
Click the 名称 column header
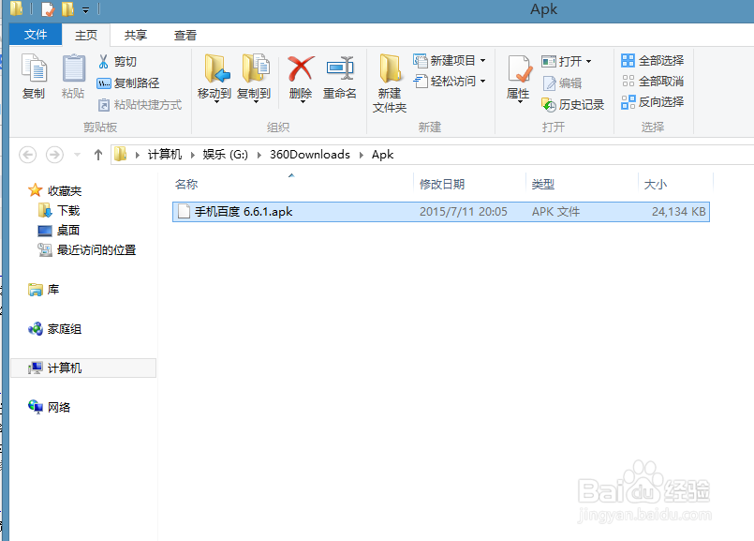point(185,184)
